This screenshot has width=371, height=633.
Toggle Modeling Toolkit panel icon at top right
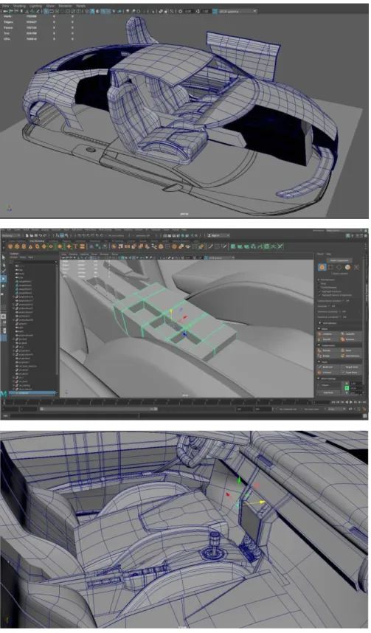click(x=348, y=235)
